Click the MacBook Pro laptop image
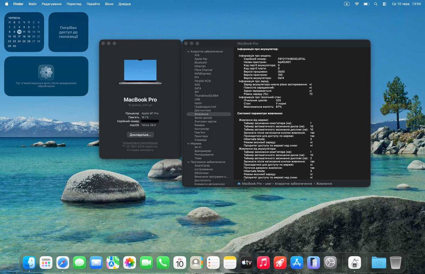425x274 pixels. (140, 72)
